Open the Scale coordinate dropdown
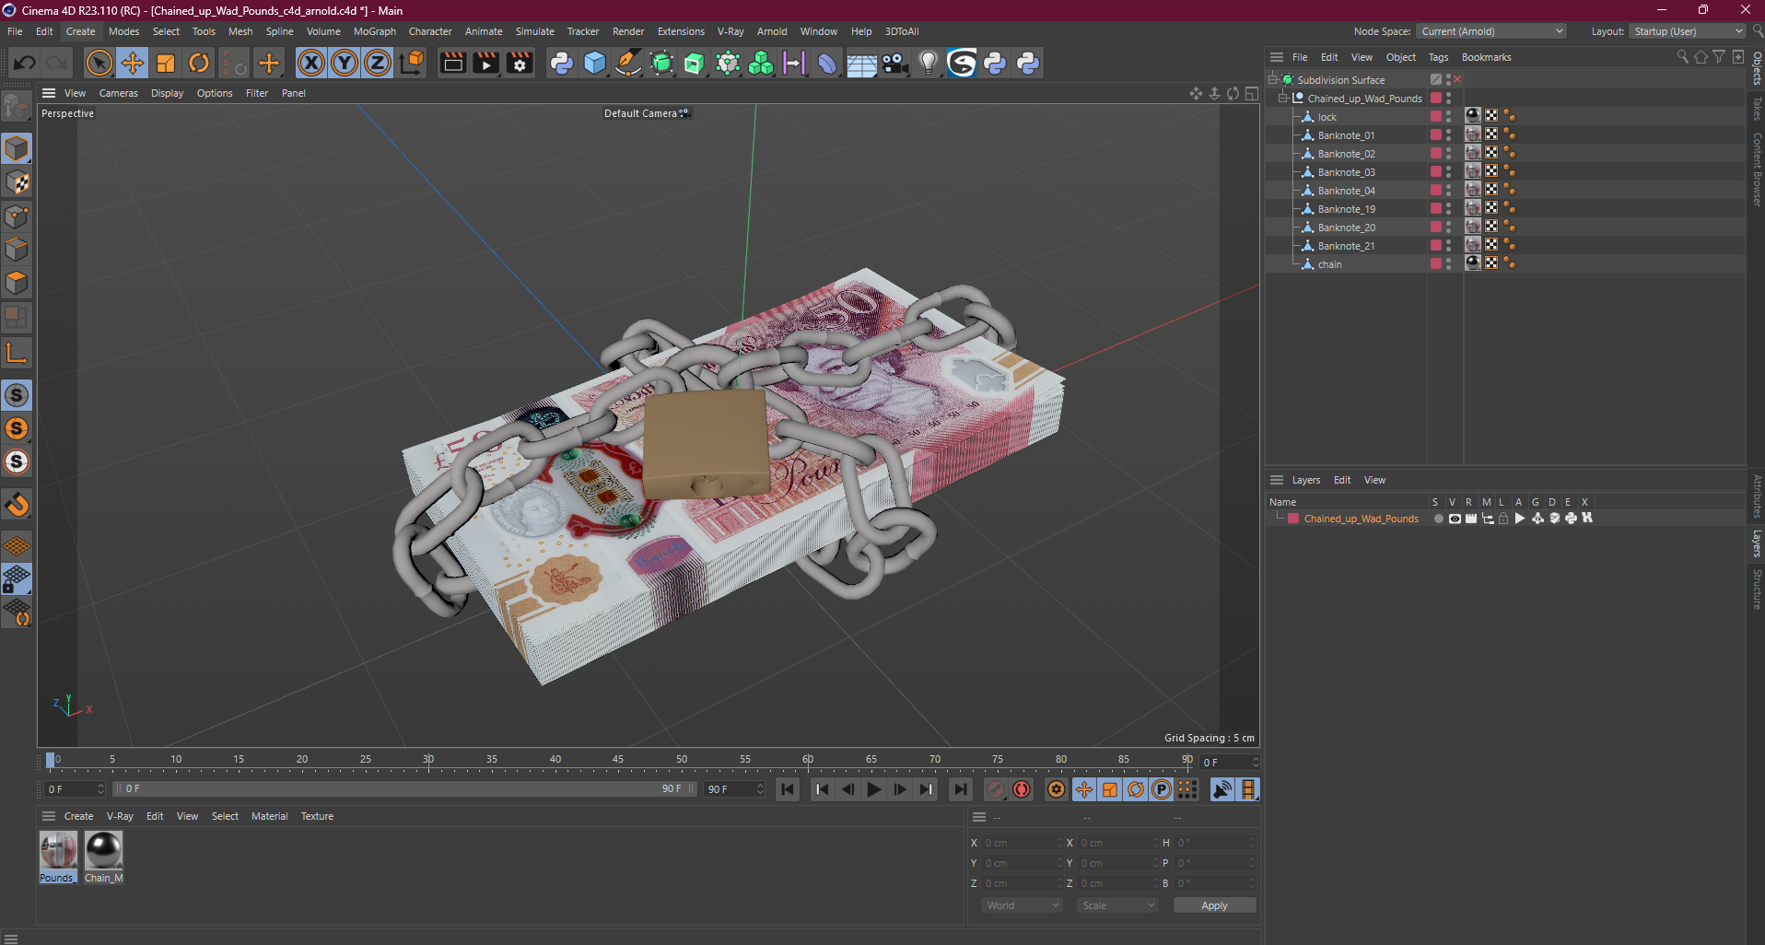Viewport: 1765px width, 945px height. (x=1117, y=905)
